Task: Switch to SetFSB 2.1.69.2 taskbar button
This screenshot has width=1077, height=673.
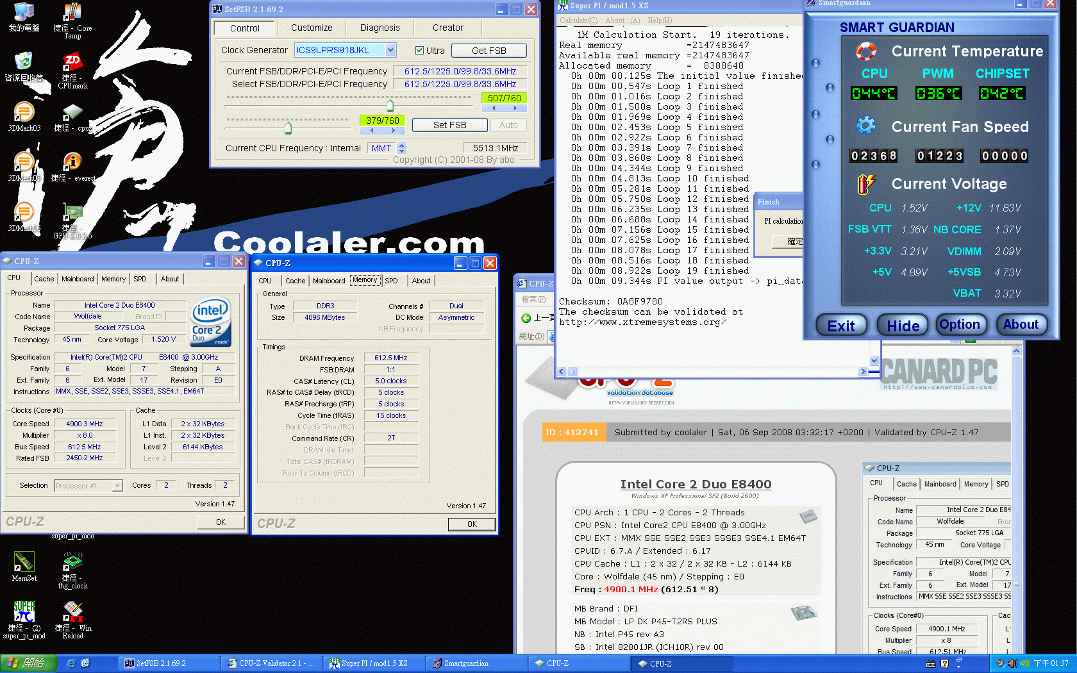Action: click(168, 663)
